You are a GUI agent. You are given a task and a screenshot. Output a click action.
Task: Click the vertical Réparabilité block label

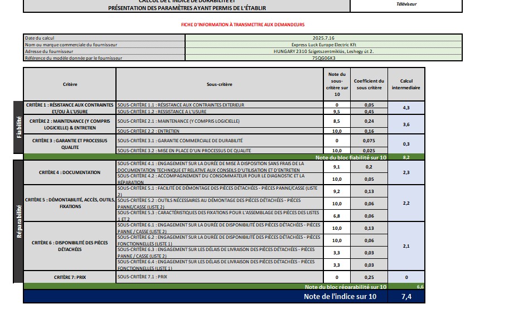18,221
